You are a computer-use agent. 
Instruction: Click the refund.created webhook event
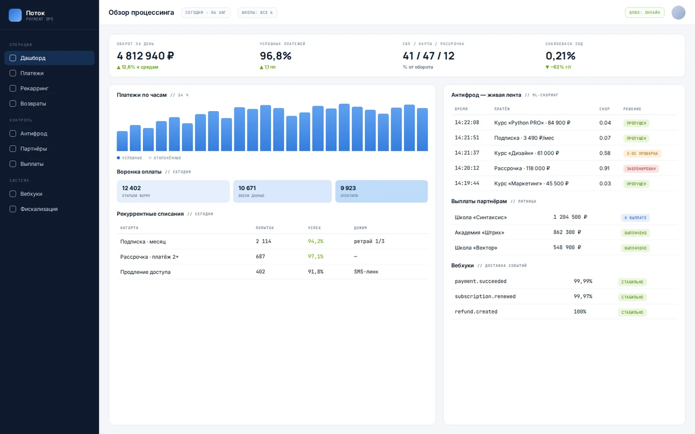click(476, 311)
